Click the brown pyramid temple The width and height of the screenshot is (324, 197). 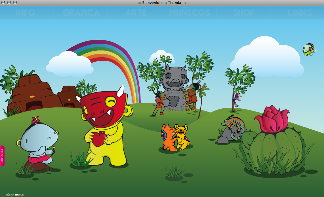pyautogui.click(x=34, y=94)
